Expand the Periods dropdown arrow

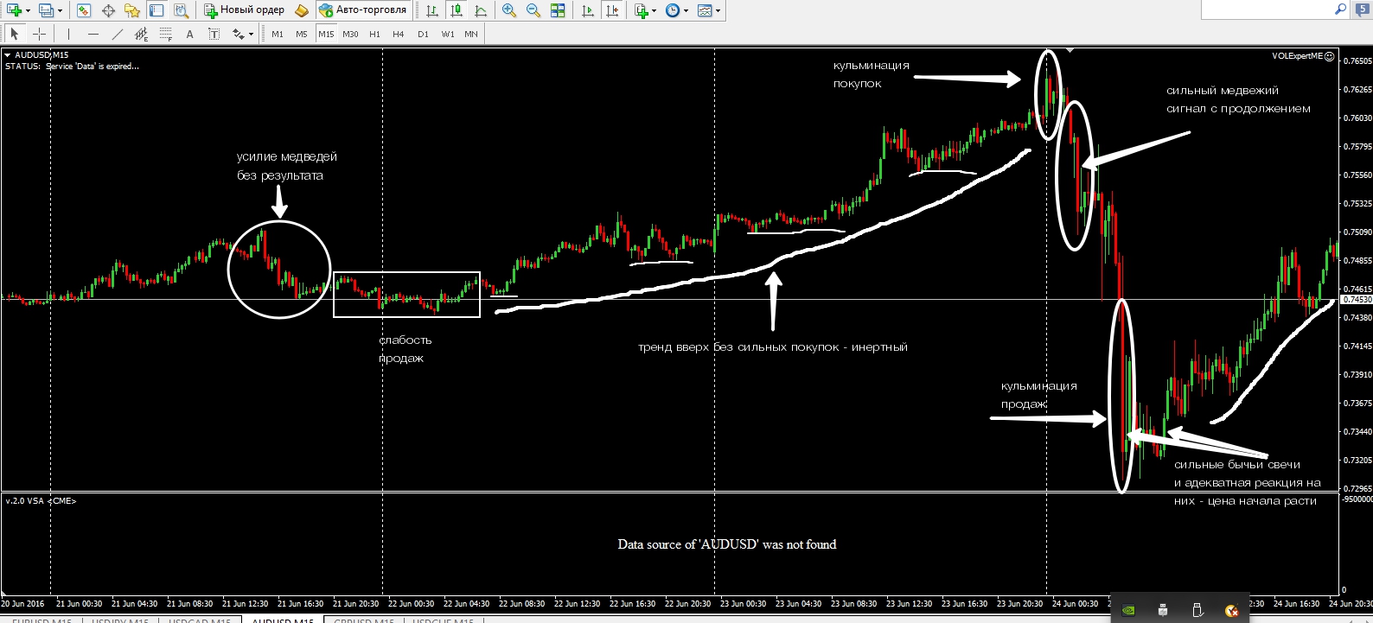686,11
